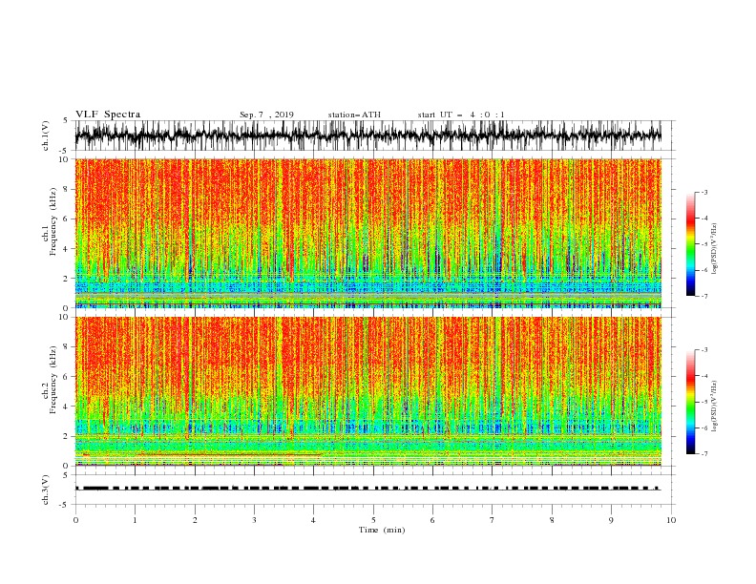
Task: Click the 'VLF Spectra' title text
Action: pyautogui.click(x=108, y=115)
